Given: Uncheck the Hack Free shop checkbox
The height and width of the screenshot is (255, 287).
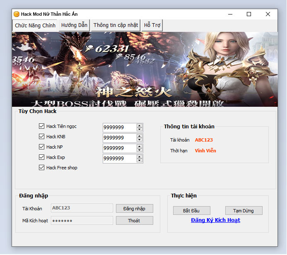Looking at the screenshot, I should [41, 167].
